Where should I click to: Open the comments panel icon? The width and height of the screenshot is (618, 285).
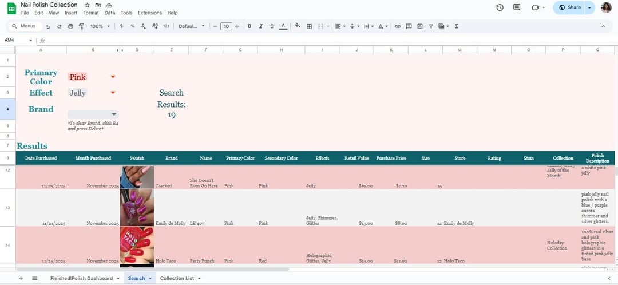pos(517,7)
